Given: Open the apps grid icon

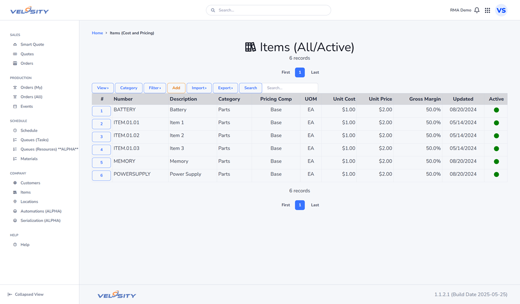Looking at the screenshot, I should (x=487, y=10).
